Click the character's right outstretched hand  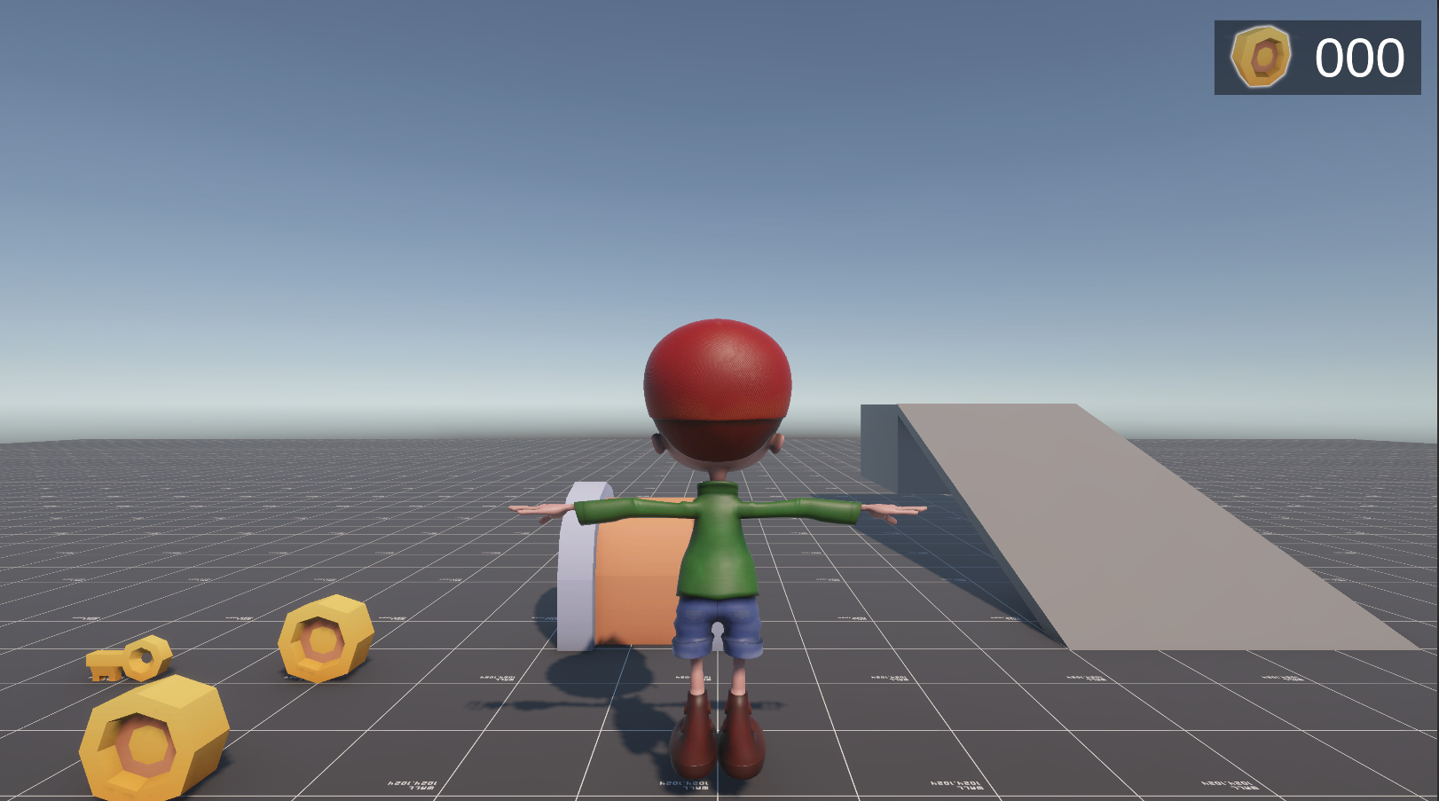[x=894, y=510]
